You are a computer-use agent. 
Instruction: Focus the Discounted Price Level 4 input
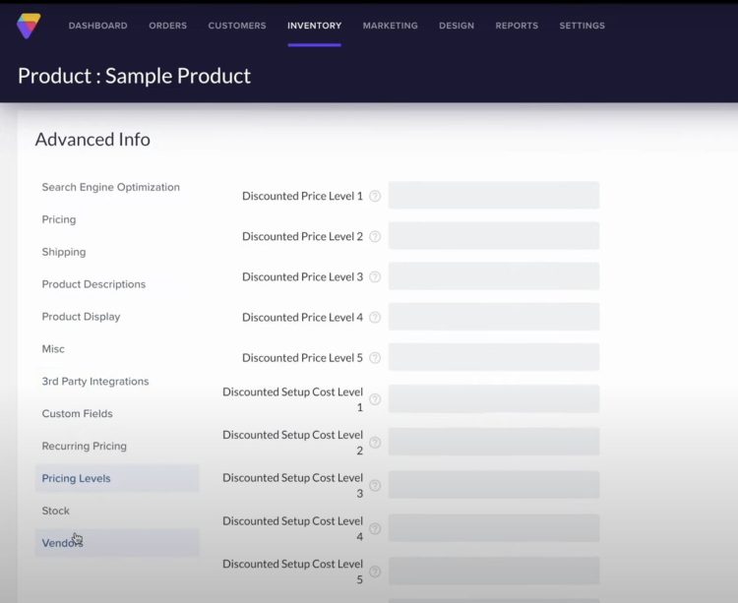(x=493, y=317)
